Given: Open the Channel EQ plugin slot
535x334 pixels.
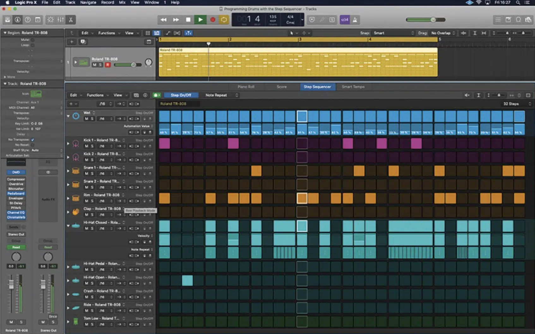Looking at the screenshot, I should 16,213.
